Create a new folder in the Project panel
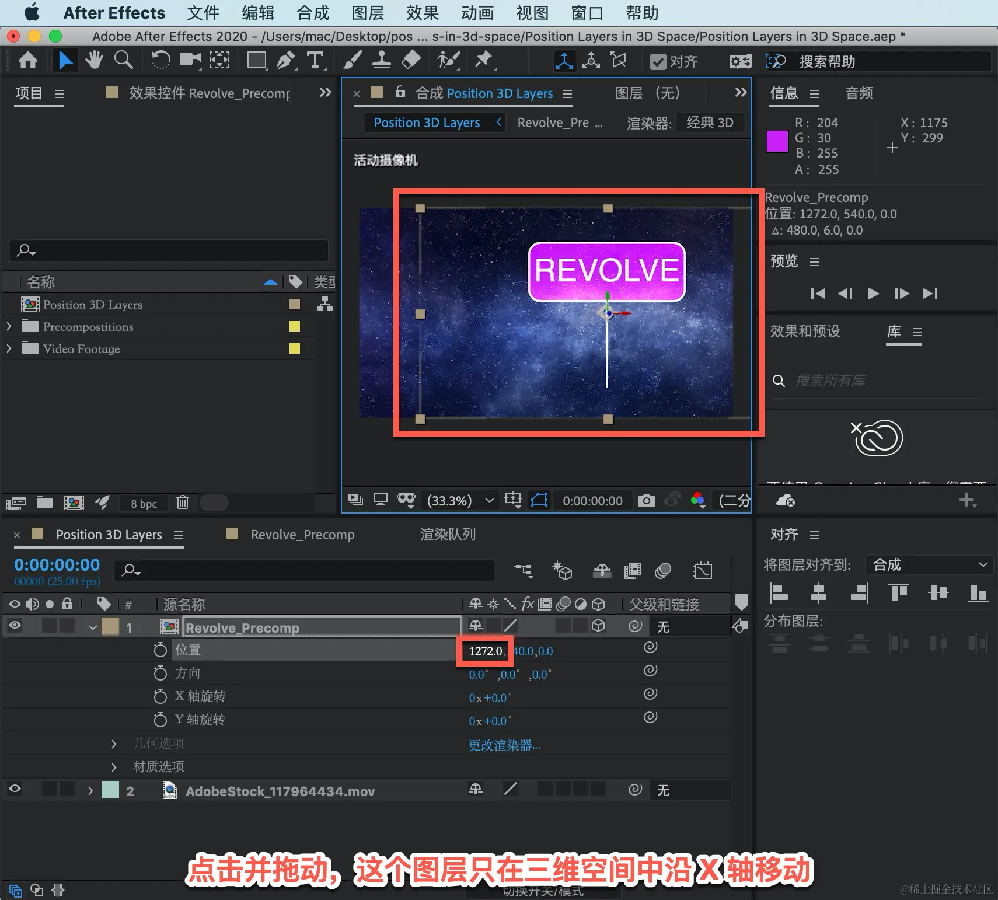Viewport: 998px width, 900px height. click(45, 502)
